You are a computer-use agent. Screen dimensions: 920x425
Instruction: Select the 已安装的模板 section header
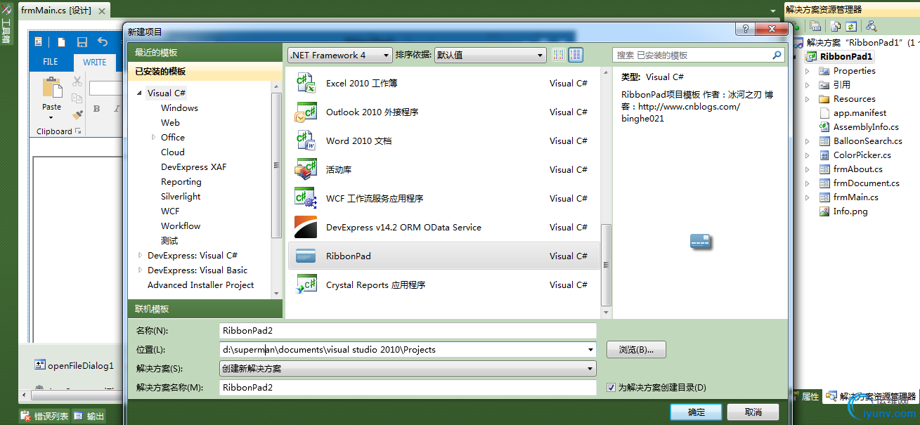click(205, 72)
